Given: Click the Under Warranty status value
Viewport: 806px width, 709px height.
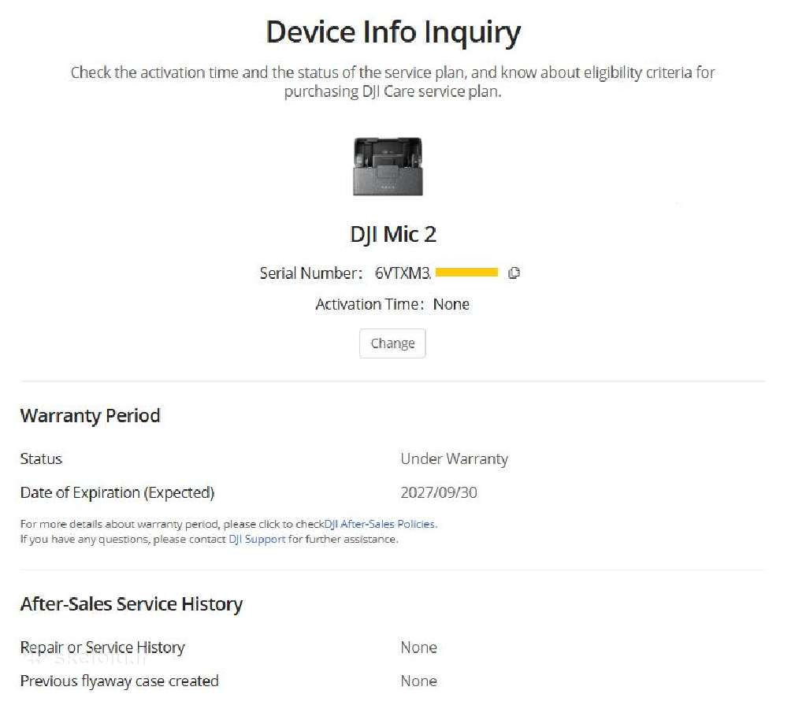Looking at the screenshot, I should [455, 458].
